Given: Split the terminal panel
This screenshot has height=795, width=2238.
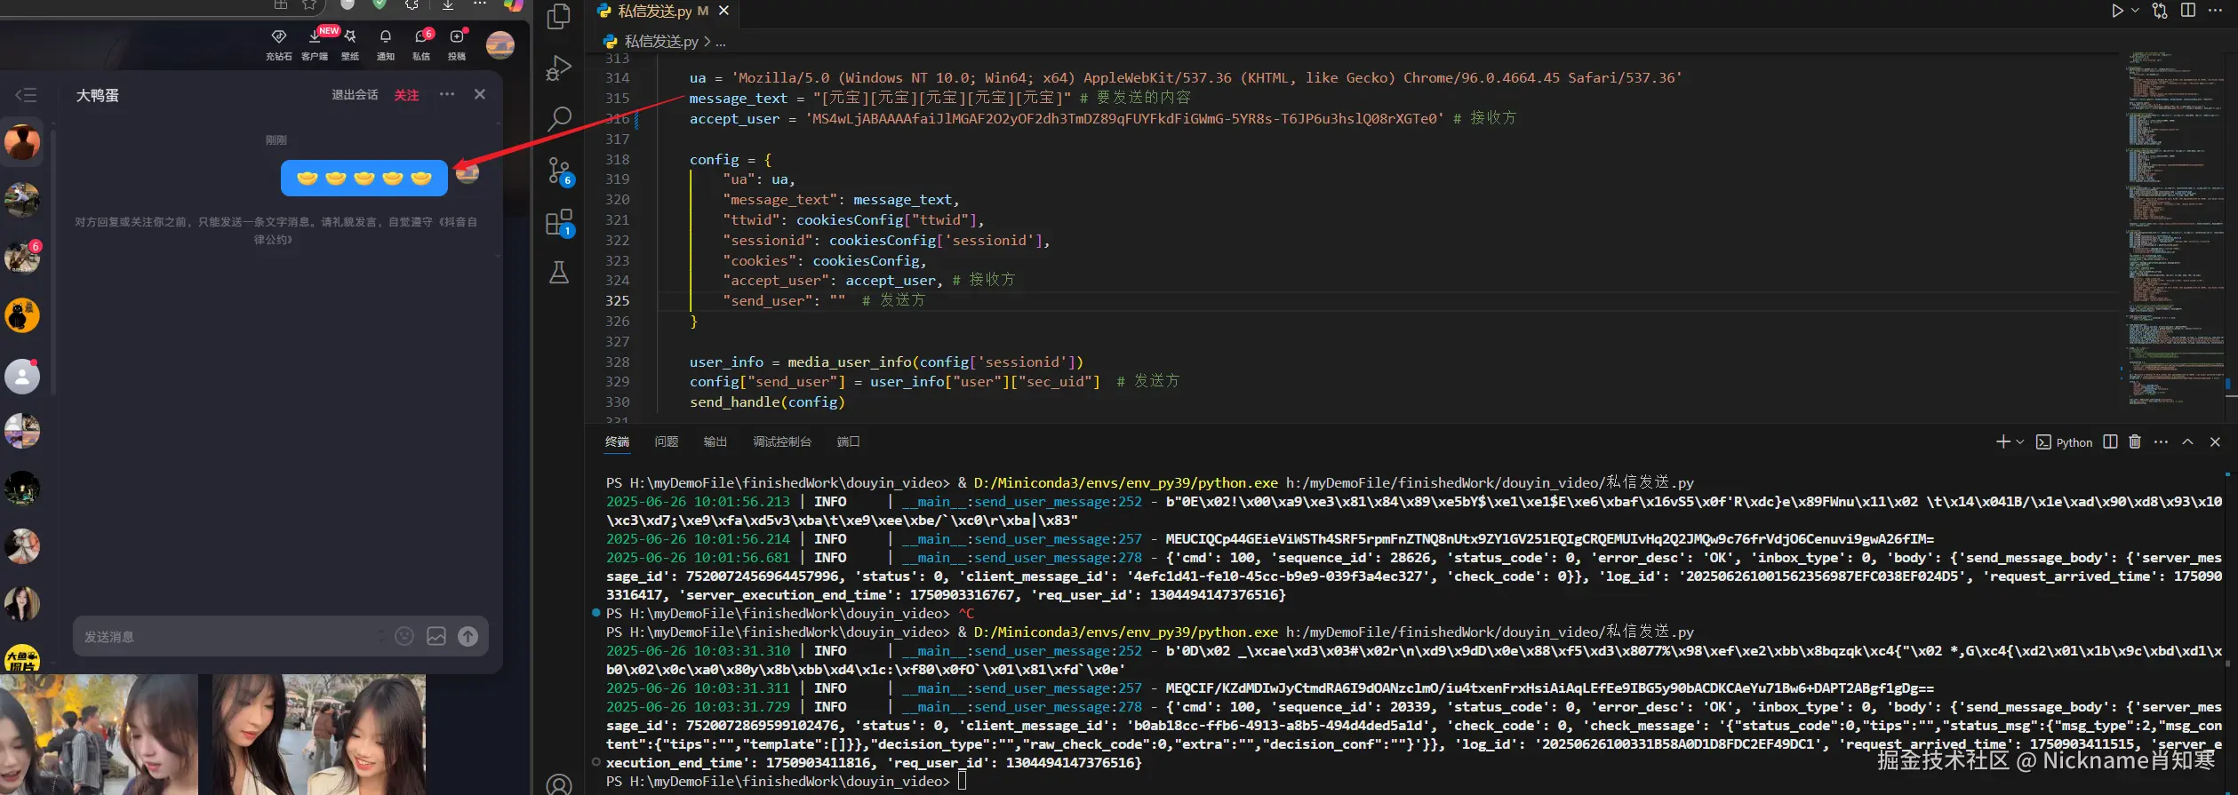Looking at the screenshot, I should coord(2110,441).
